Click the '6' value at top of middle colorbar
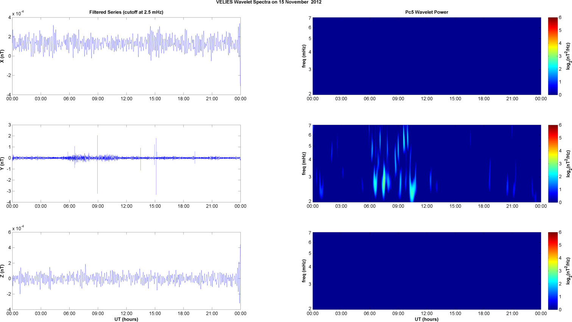This screenshot has height=322, width=572. pos(560,125)
